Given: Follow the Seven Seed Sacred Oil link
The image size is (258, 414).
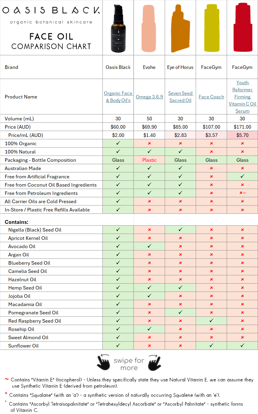Looking at the screenshot, I should pos(180,97).
